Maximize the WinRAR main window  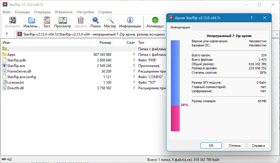pyautogui.click(x=259, y=4)
